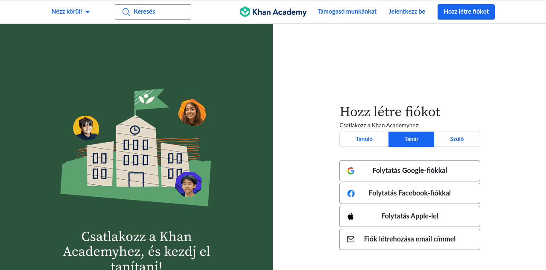Click the Hozz létre fiókot header button

pyautogui.click(x=466, y=12)
